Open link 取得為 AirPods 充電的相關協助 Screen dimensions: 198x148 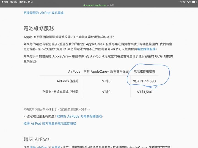tap(79, 116)
